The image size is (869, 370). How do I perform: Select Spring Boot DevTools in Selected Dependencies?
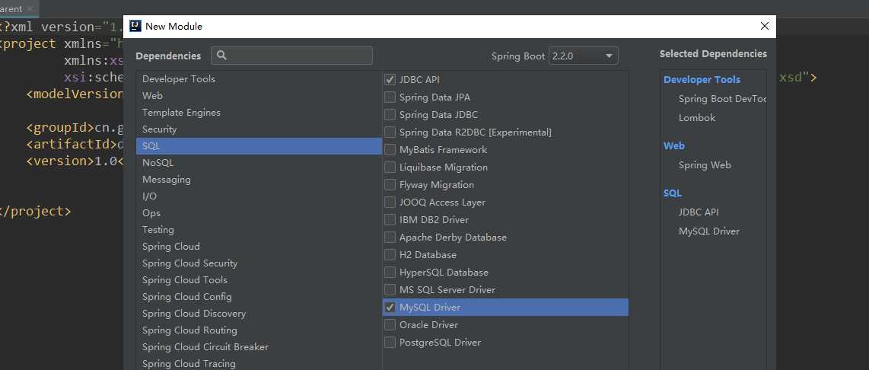coord(722,99)
